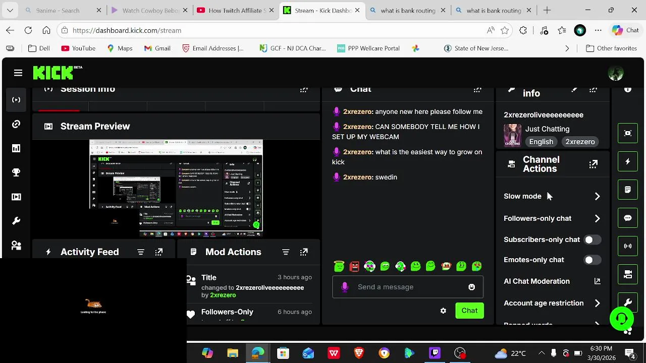Refresh the current page
The height and width of the screenshot is (363, 646).
point(28,30)
